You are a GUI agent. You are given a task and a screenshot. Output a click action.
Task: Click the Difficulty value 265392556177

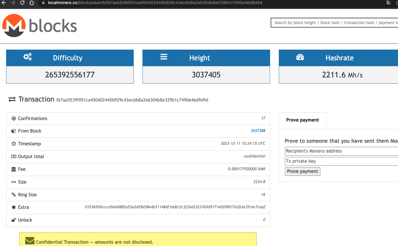[70, 75]
